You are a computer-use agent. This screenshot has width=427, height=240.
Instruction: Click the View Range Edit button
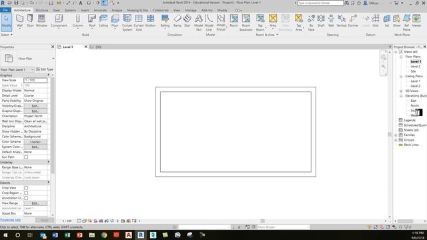click(35, 203)
